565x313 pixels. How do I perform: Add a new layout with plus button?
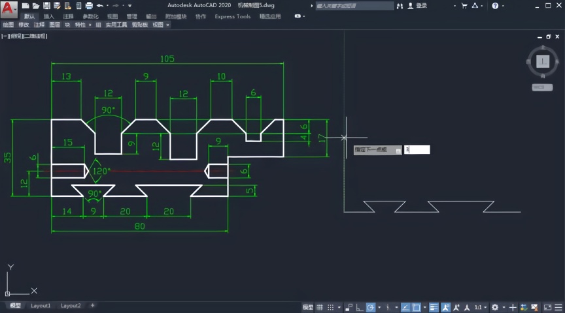click(x=92, y=305)
